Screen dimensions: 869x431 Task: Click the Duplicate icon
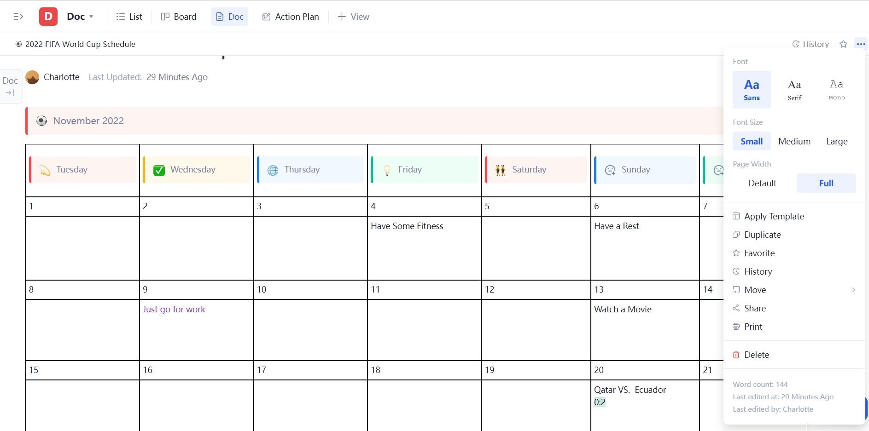pos(736,235)
